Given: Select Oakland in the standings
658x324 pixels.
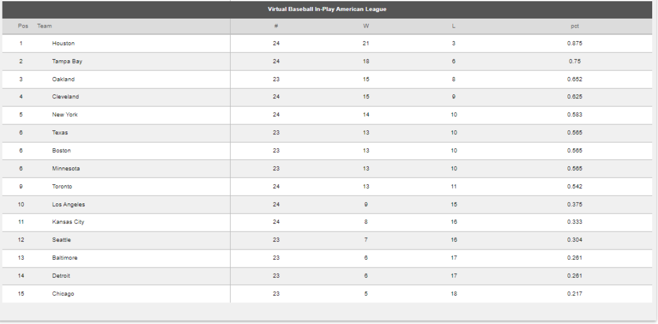Looking at the screenshot, I should pyautogui.click(x=64, y=80).
